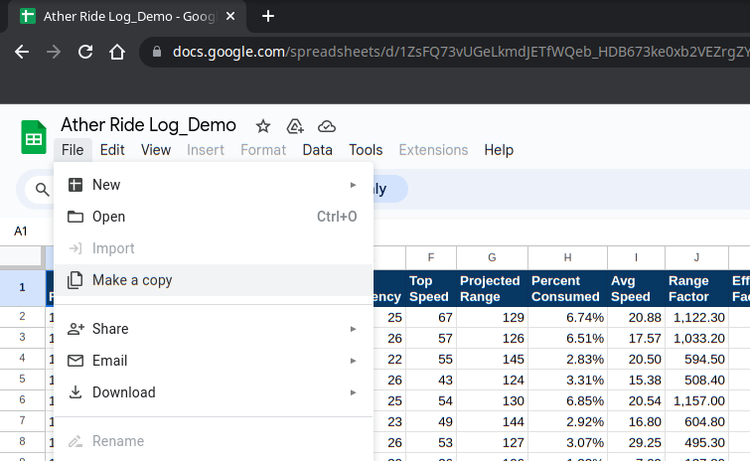Select row 5 header
Viewport: 750px width, 461px height.
pos(23,380)
